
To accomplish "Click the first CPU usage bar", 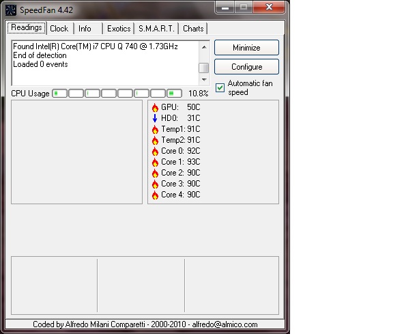I will click(59, 94).
